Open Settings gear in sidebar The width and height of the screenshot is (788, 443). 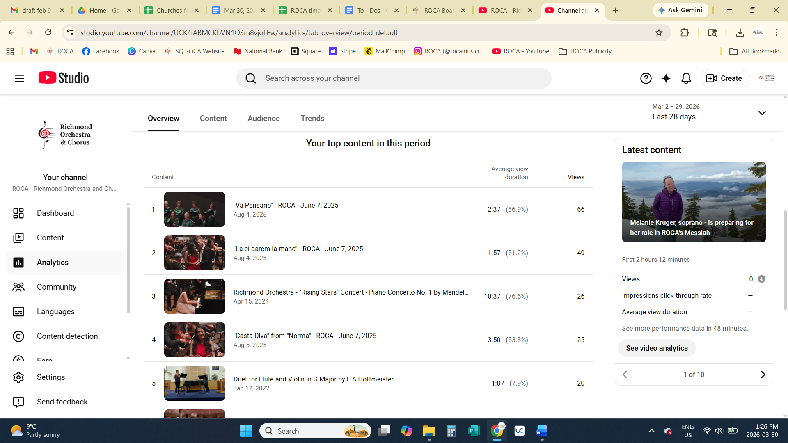click(51, 377)
